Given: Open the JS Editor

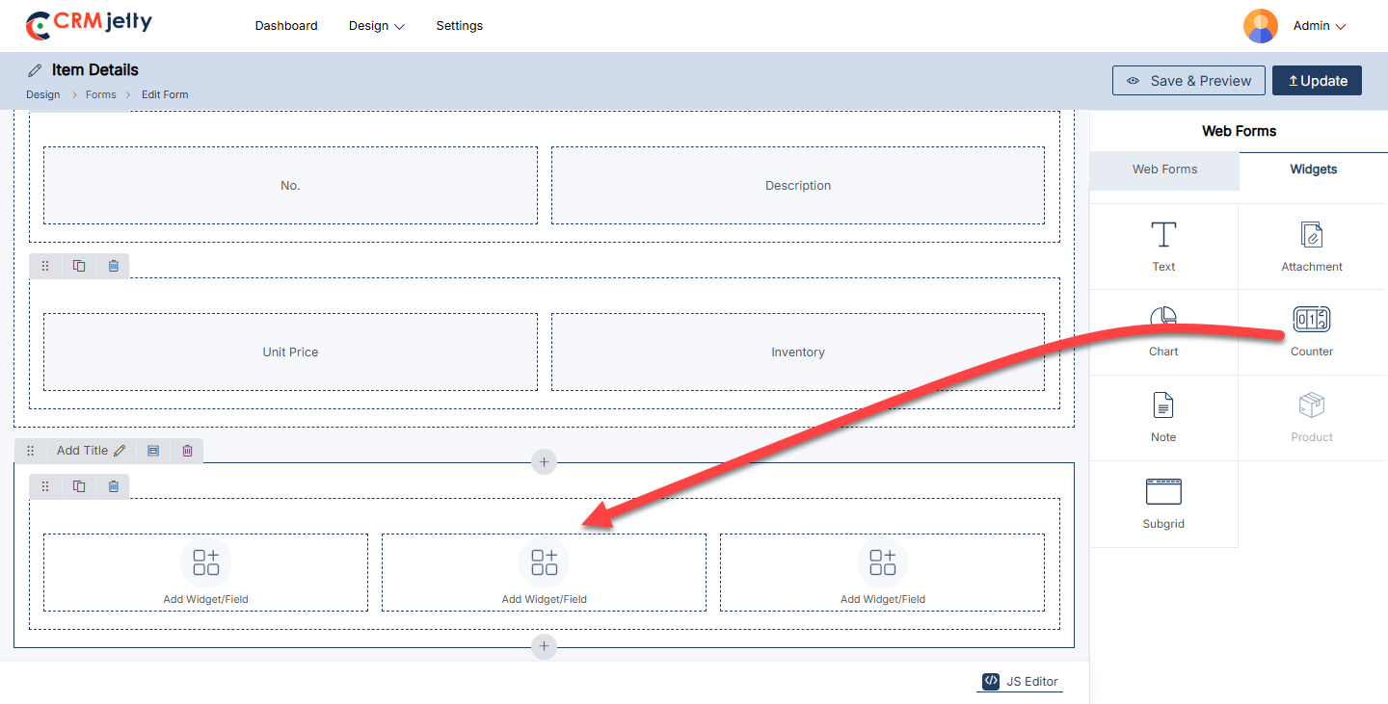Looking at the screenshot, I should tap(1021, 681).
